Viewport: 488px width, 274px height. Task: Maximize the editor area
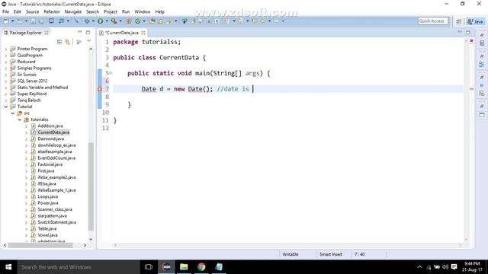click(467, 32)
